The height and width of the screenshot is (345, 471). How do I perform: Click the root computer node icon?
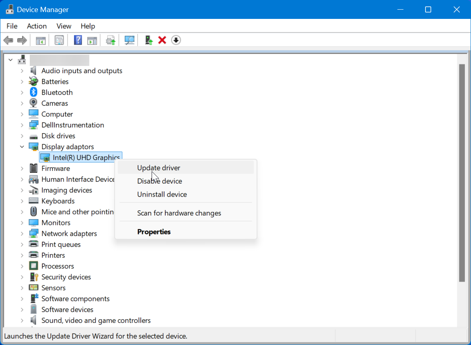[22, 60]
